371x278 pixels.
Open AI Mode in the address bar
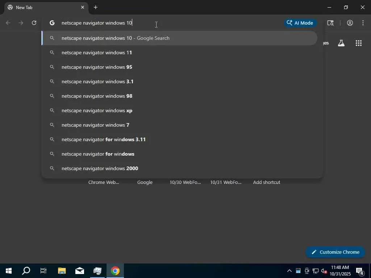coord(300,23)
